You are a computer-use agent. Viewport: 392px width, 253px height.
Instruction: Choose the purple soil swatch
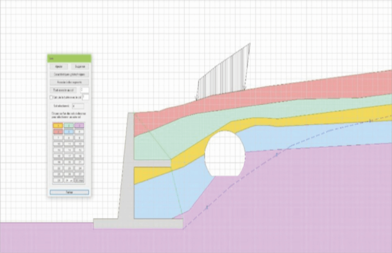coord(80,126)
